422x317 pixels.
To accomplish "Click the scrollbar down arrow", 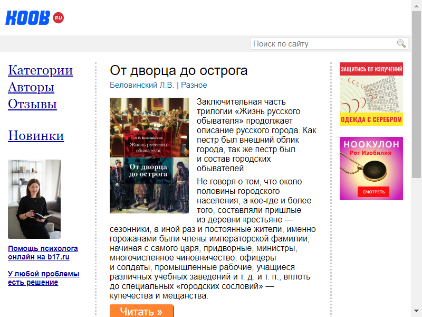I will [416, 311].
